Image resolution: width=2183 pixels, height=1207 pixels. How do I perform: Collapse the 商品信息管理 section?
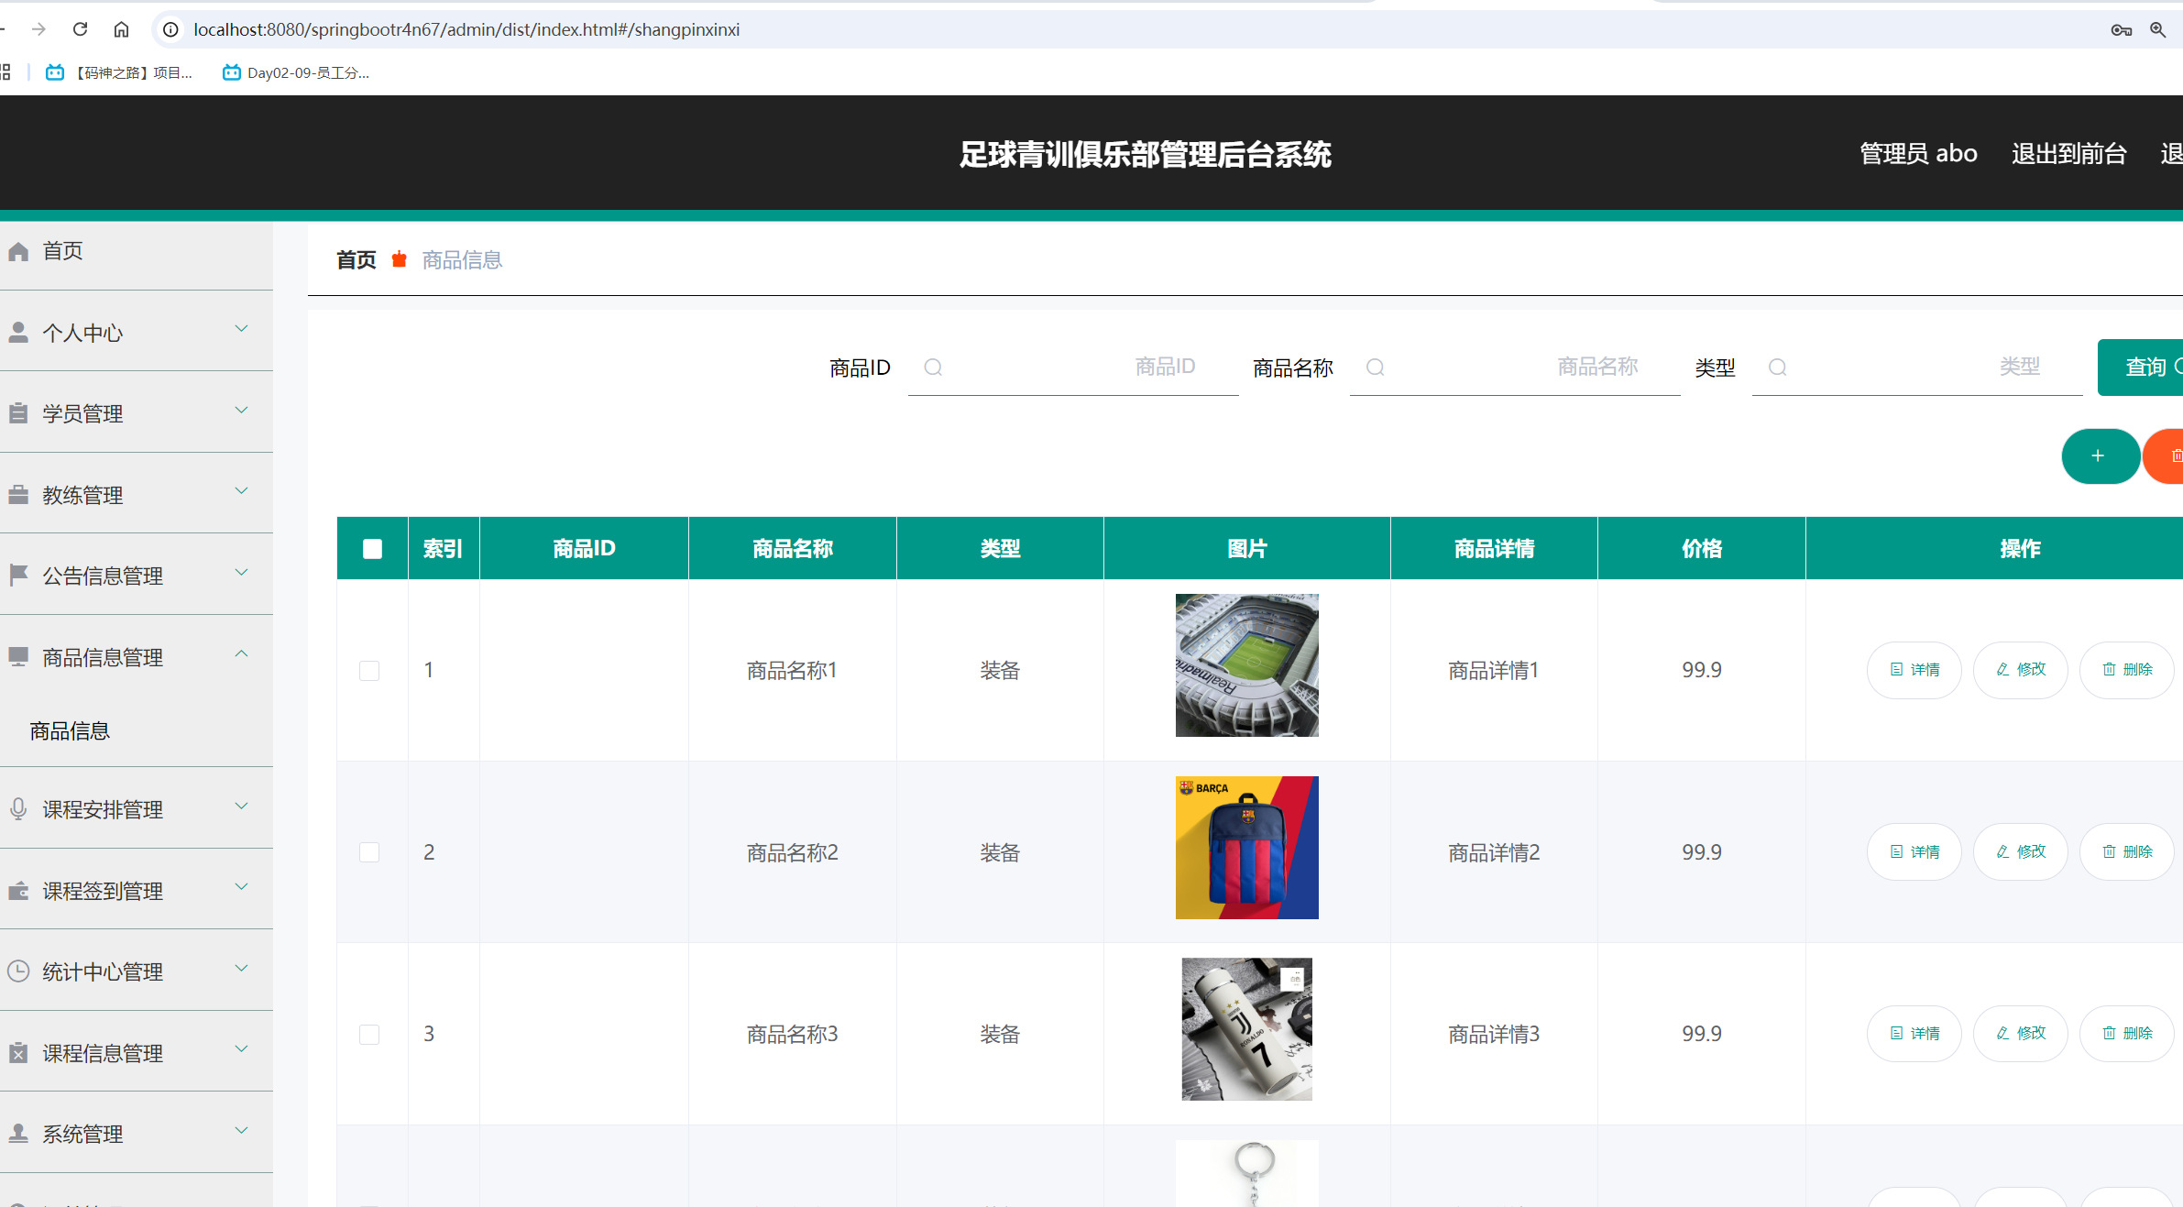241,653
